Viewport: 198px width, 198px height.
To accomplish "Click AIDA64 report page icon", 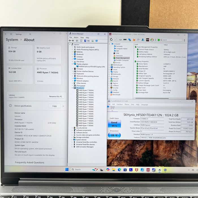I will [x=116, y=40].
